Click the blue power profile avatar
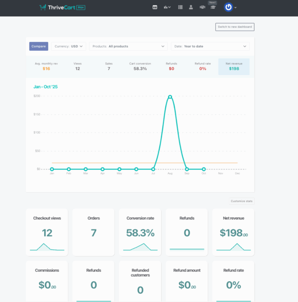This screenshot has height=302, width=298. [x=228, y=7]
